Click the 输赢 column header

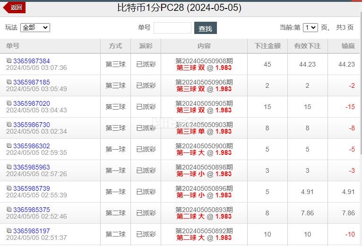point(348,46)
